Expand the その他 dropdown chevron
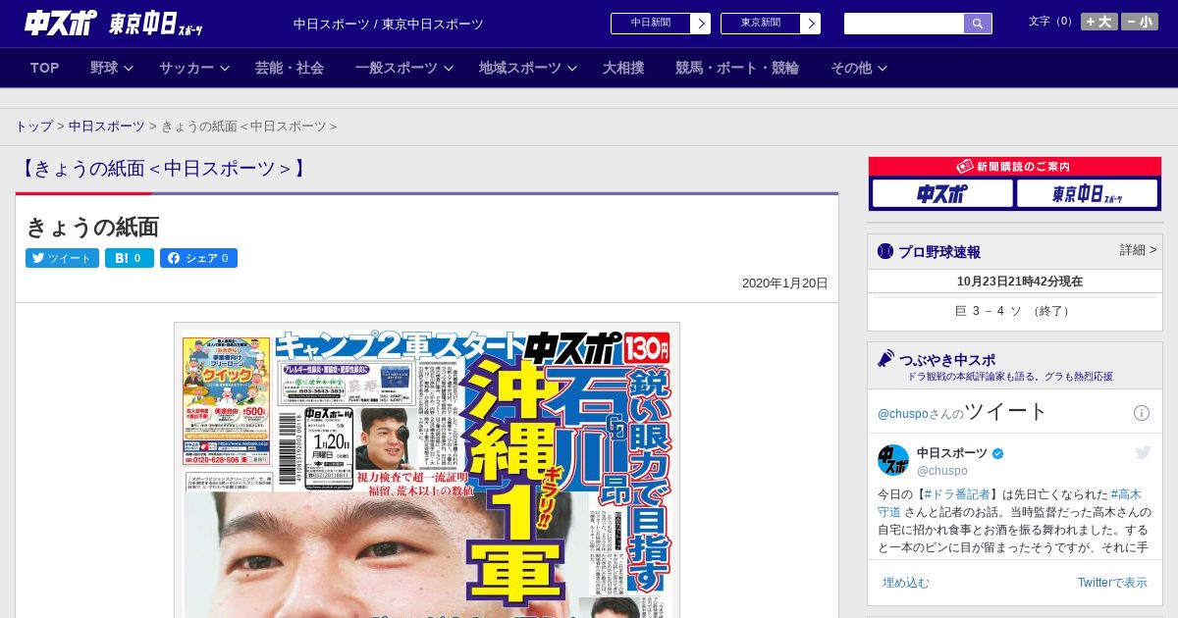The width and height of the screenshot is (1178, 618). pyautogui.click(x=883, y=69)
